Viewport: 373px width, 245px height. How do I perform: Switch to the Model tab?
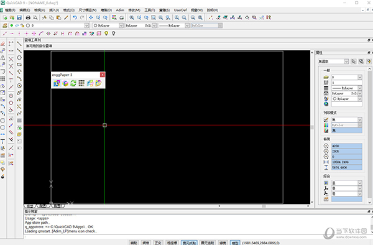coord(30,206)
